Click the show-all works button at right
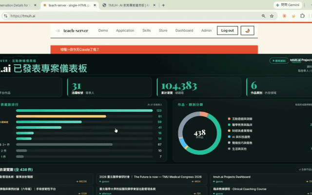312x195 pixels. click(x=304, y=170)
